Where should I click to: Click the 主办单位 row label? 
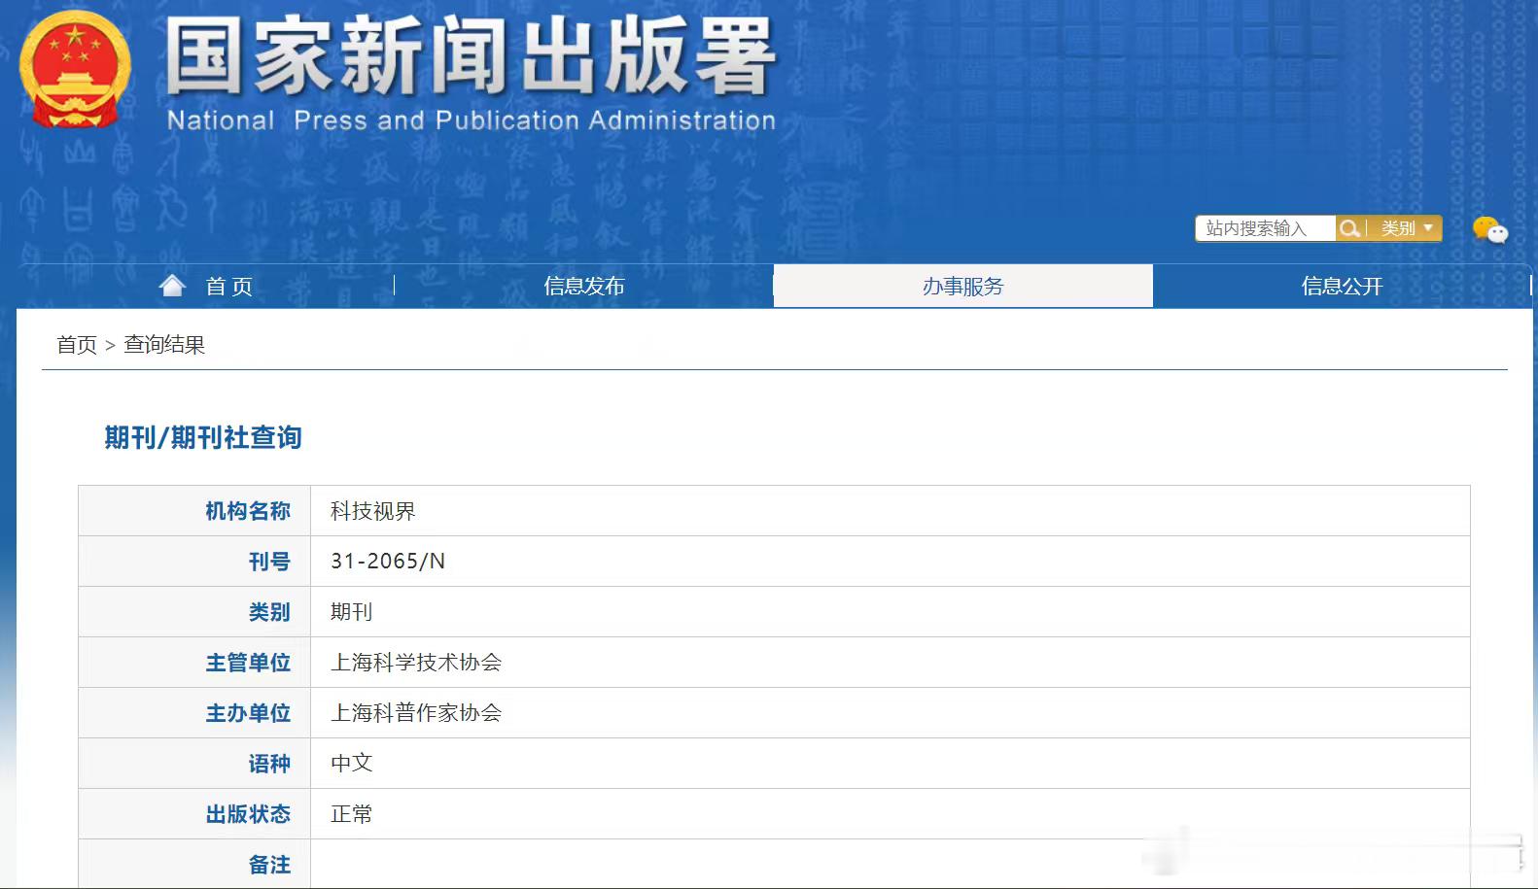point(248,713)
